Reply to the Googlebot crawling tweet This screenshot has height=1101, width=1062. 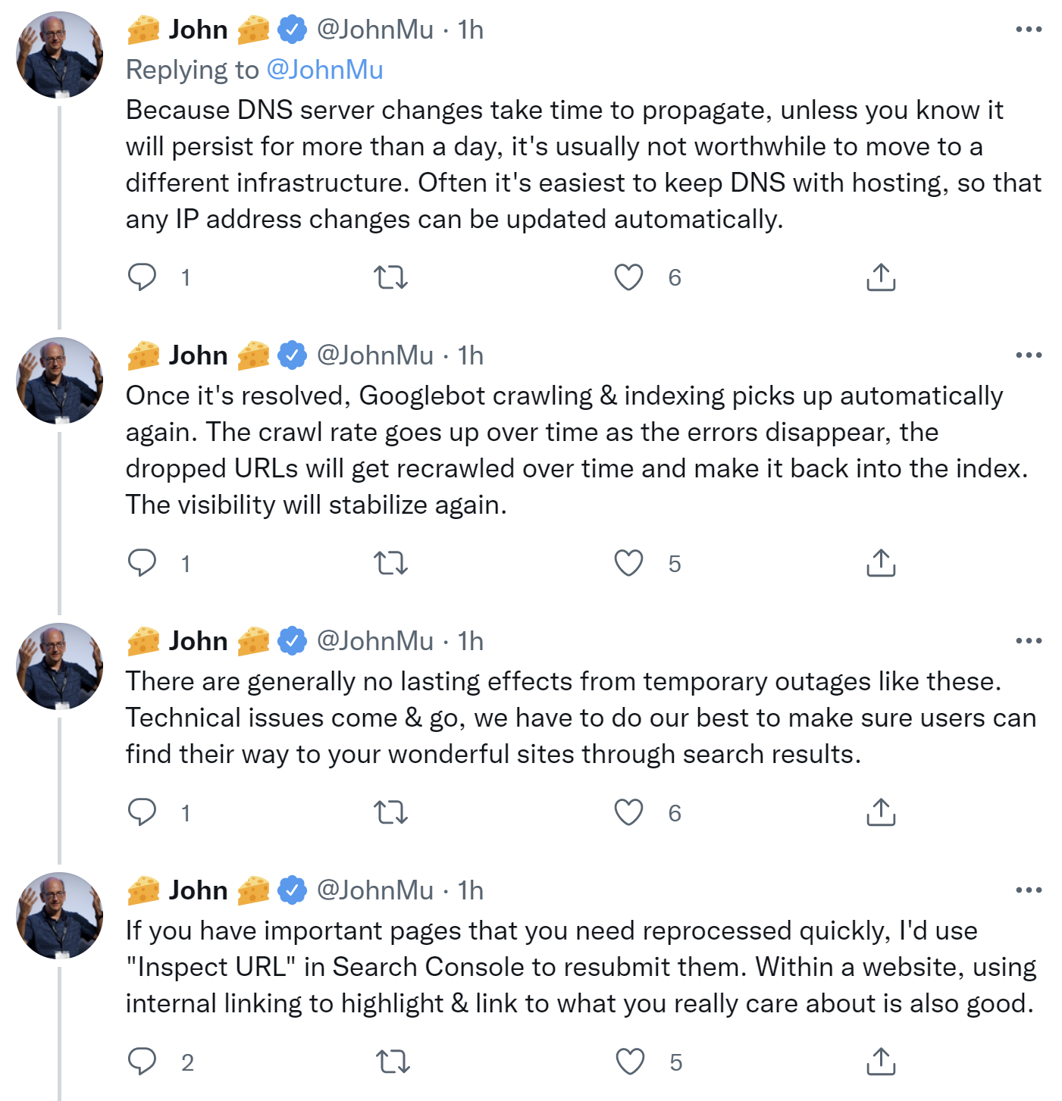[x=142, y=563]
